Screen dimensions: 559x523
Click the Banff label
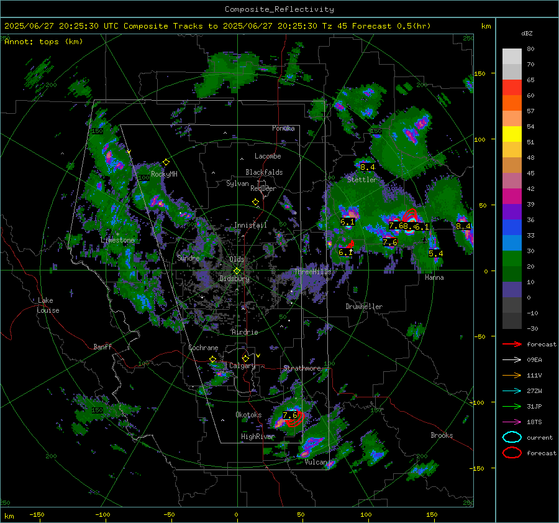pos(102,346)
